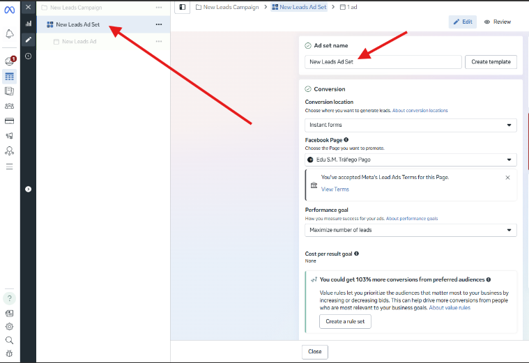
Task: Click the Create a rule set button
Action: [346, 321]
